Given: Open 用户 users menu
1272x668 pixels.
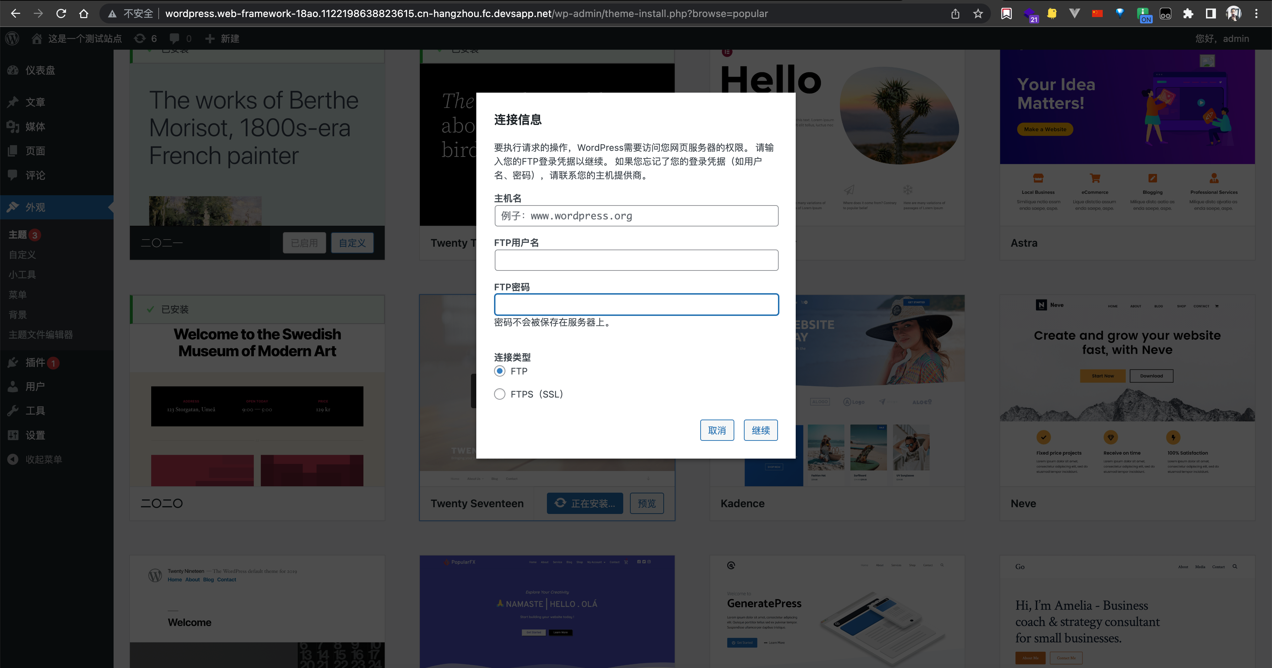Looking at the screenshot, I should 57,386.
